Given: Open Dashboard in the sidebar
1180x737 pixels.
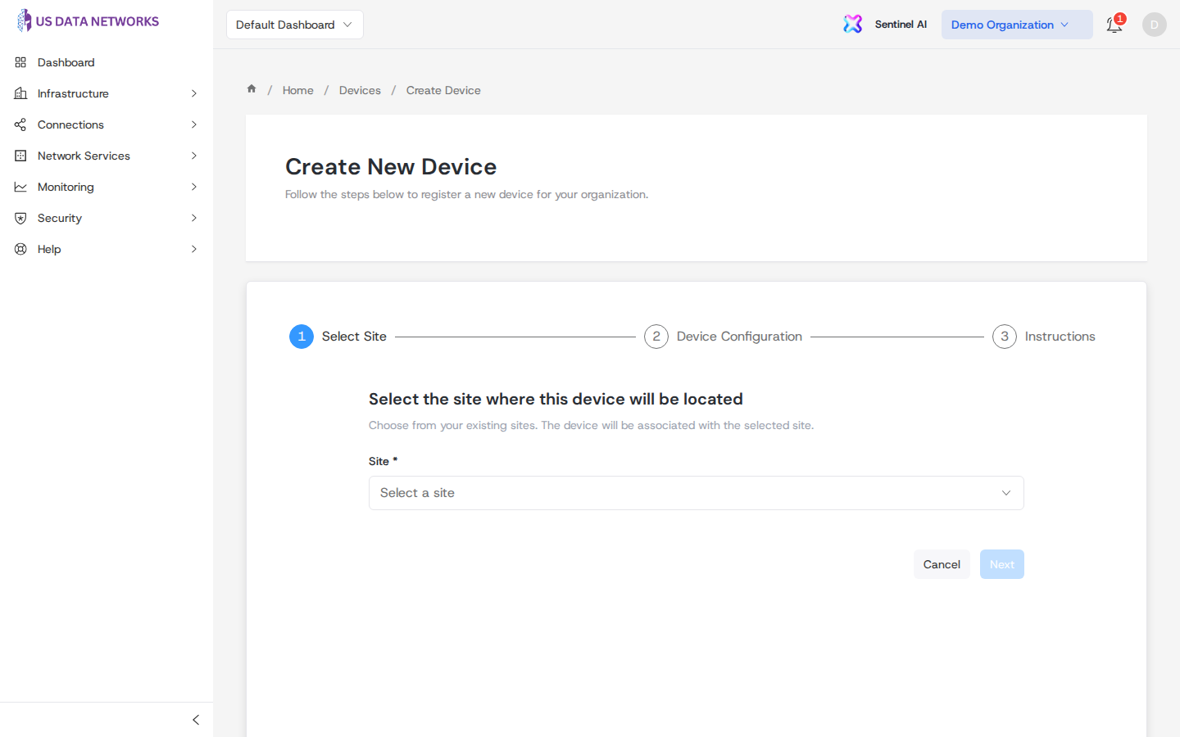Looking at the screenshot, I should point(107,62).
